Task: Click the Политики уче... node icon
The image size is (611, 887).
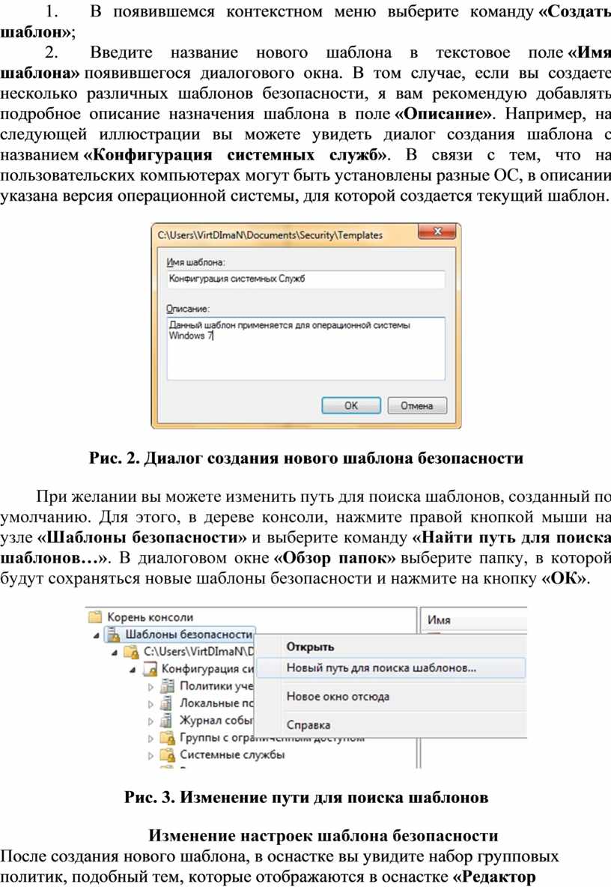Action: pos(167,686)
